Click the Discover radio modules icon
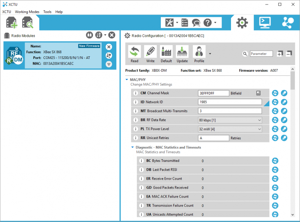 click(x=27, y=23)
